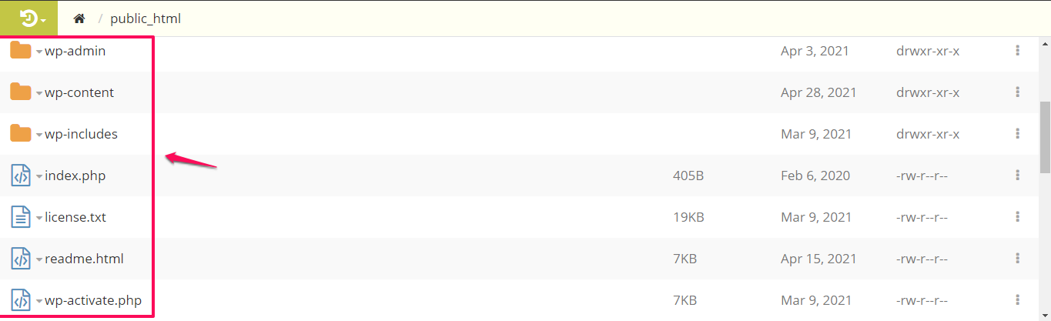
Task: Click the wp-includes folder icon
Action: pyautogui.click(x=21, y=134)
